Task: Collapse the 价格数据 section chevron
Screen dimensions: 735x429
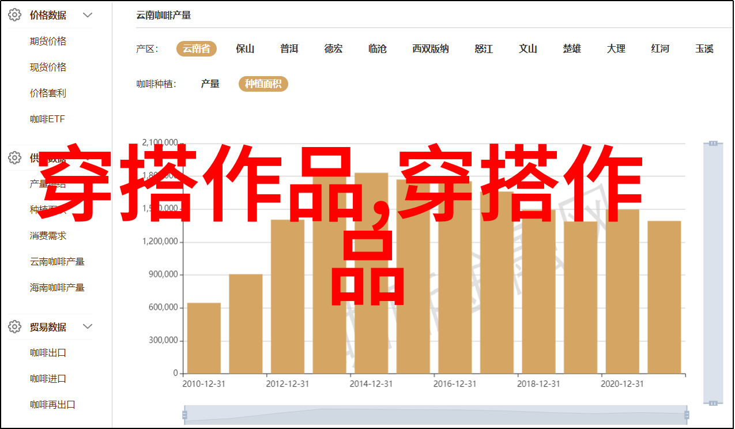Action: click(88, 16)
